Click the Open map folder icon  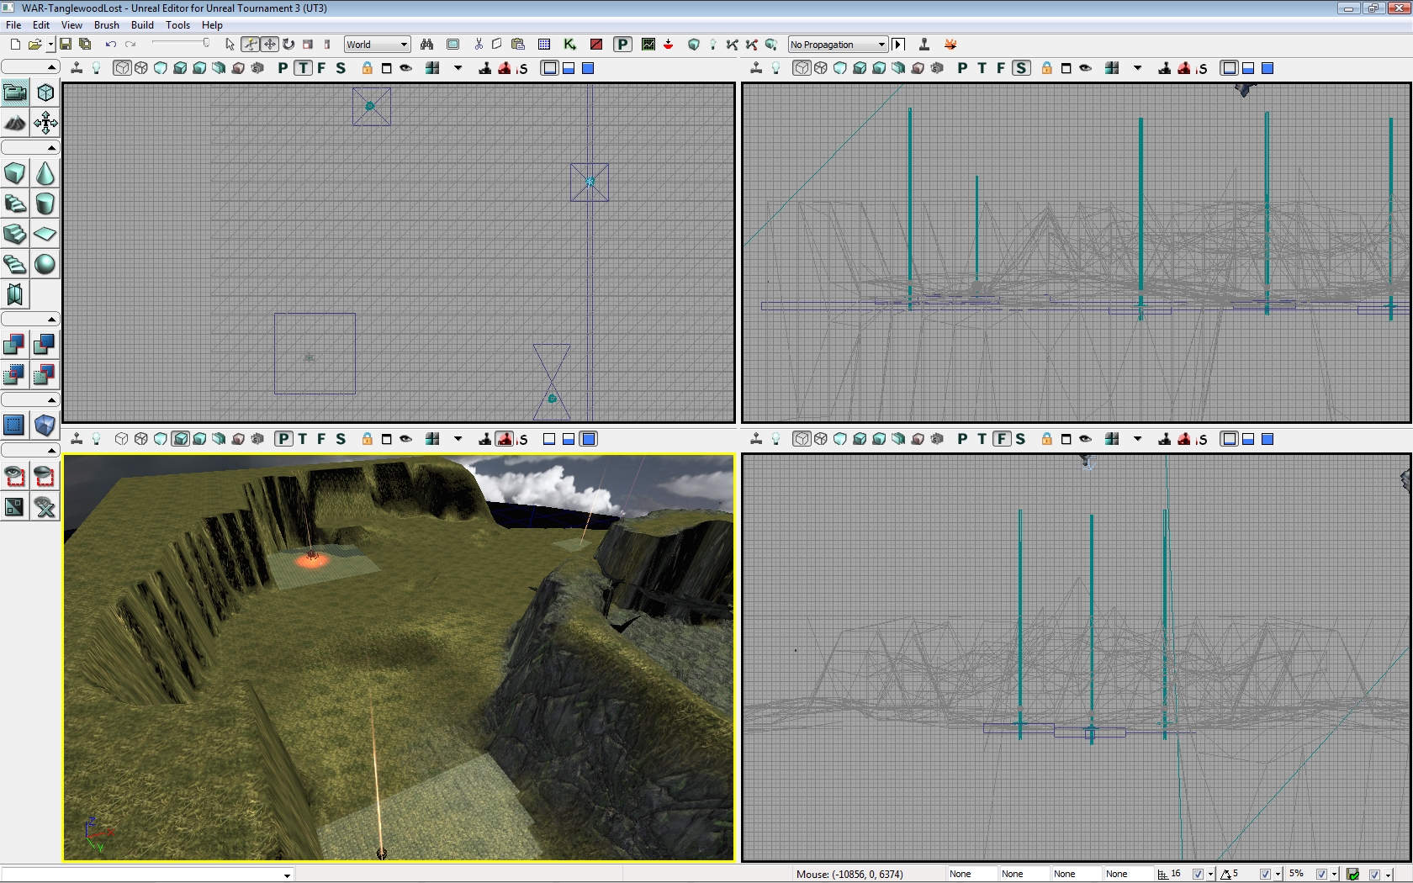point(34,45)
